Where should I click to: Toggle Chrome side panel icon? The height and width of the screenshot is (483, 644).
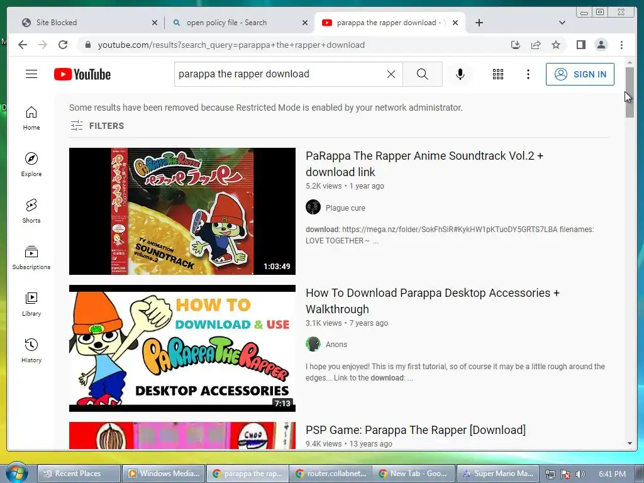click(x=580, y=45)
